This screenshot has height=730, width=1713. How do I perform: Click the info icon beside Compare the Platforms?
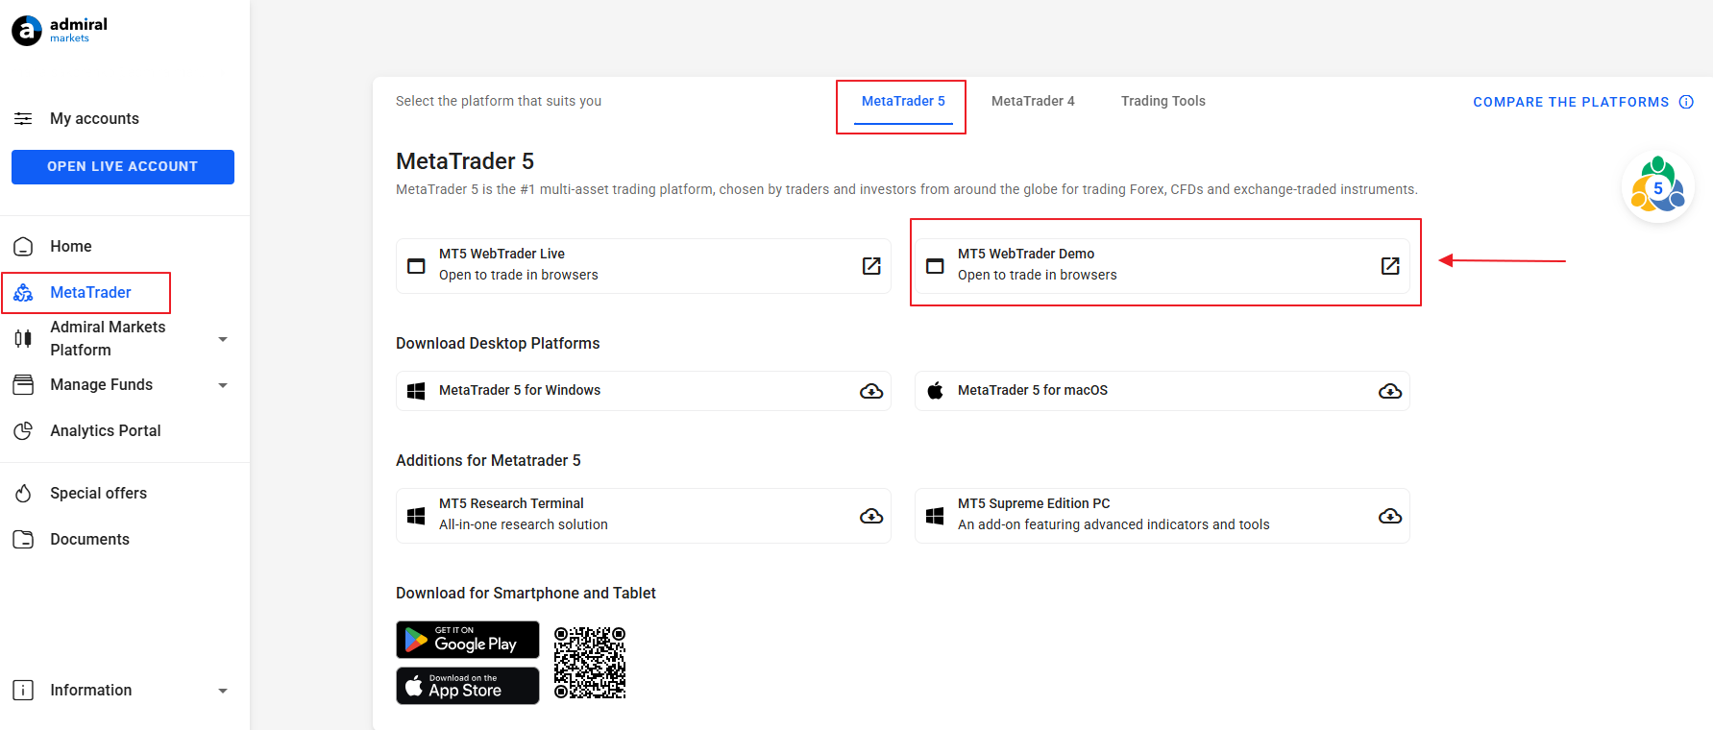click(1686, 102)
